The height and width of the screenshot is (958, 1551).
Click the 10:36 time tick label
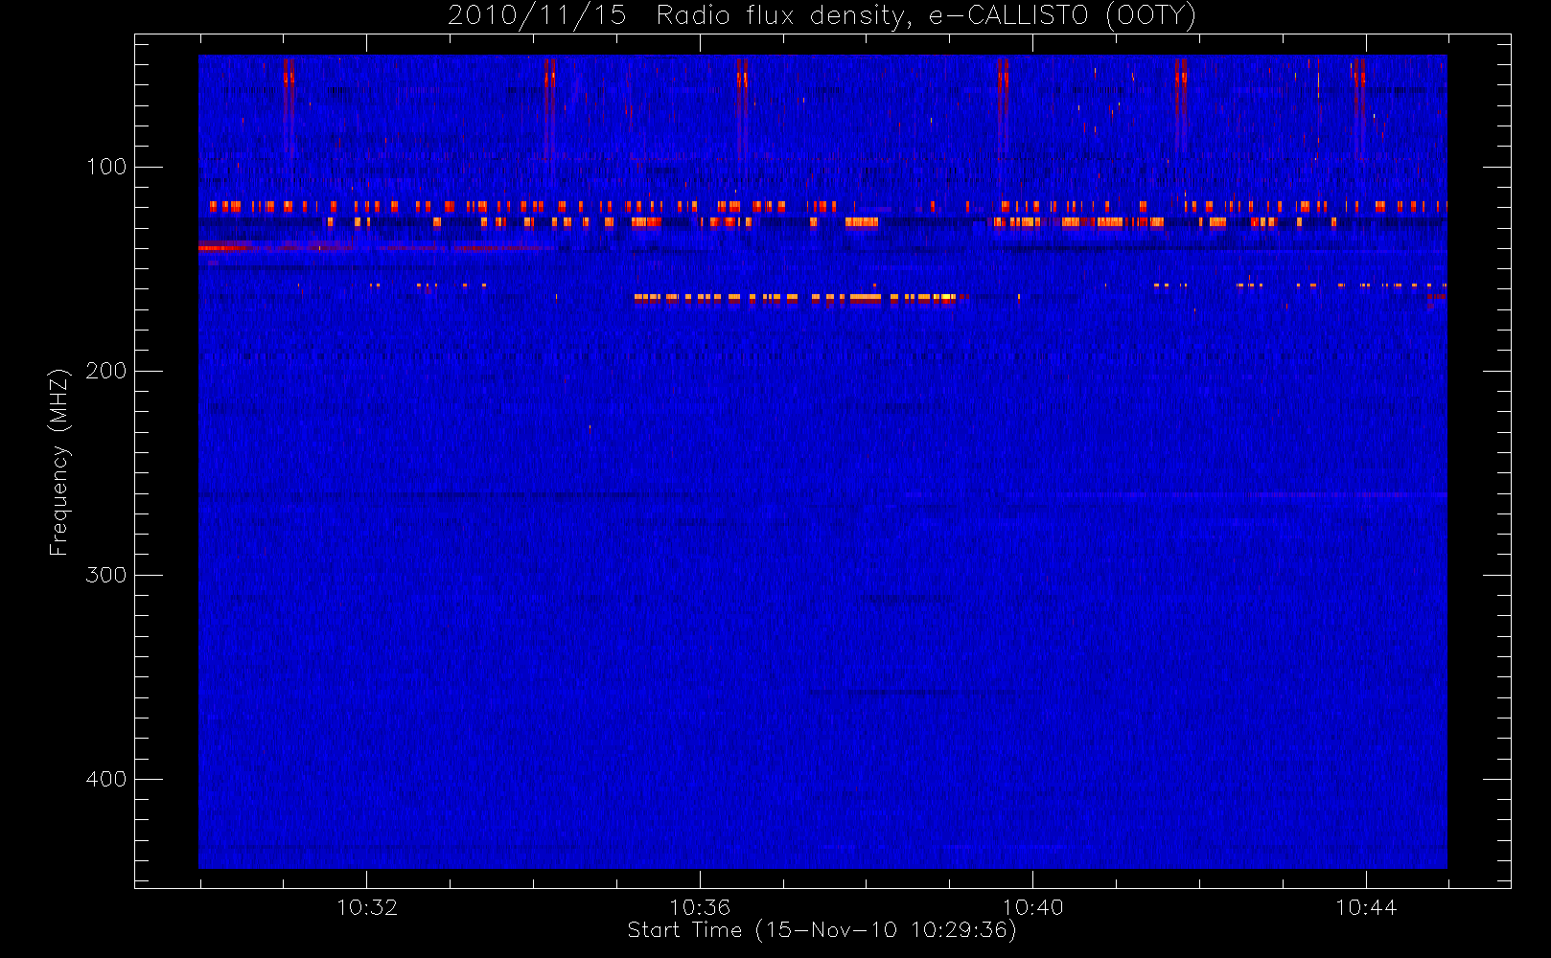point(700,907)
